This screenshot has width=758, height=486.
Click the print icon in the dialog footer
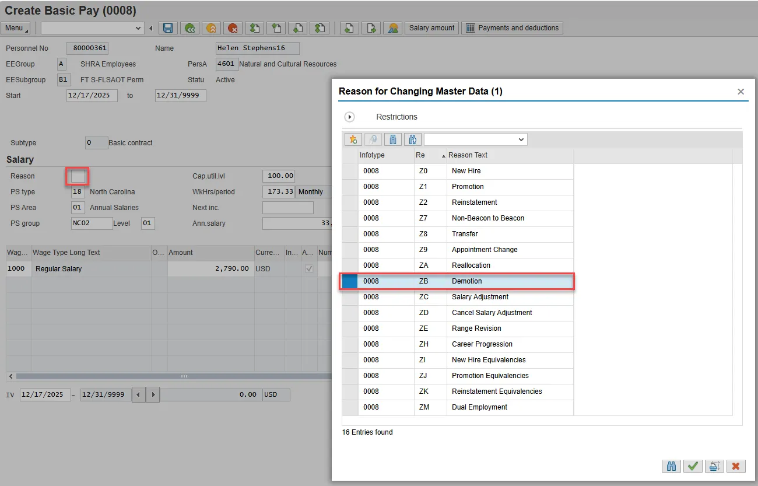click(714, 466)
